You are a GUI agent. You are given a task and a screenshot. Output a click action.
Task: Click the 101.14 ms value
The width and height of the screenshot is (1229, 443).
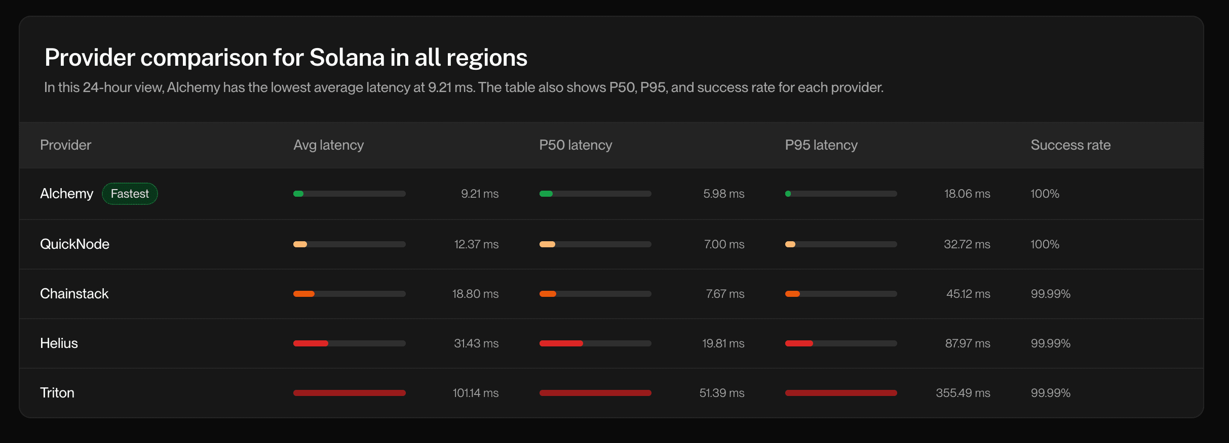click(x=476, y=393)
